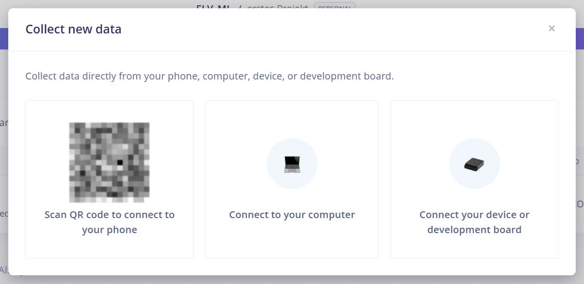Click the blurred QR code image
584x284 pixels.
pos(110,162)
